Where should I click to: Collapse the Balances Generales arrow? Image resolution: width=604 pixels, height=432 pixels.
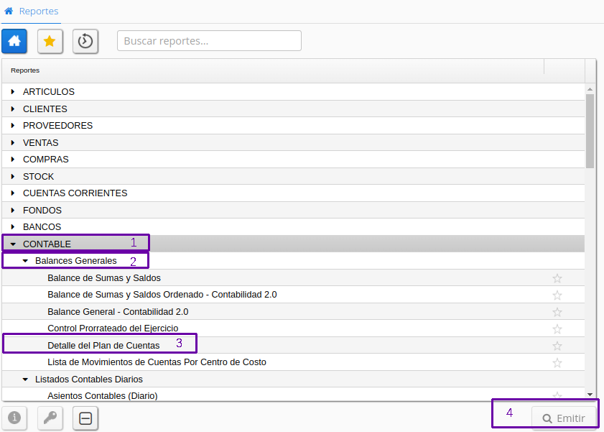[x=25, y=261]
